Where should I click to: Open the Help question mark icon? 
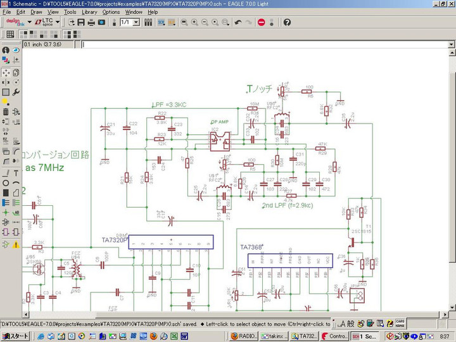pyautogui.click(x=287, y=22)
